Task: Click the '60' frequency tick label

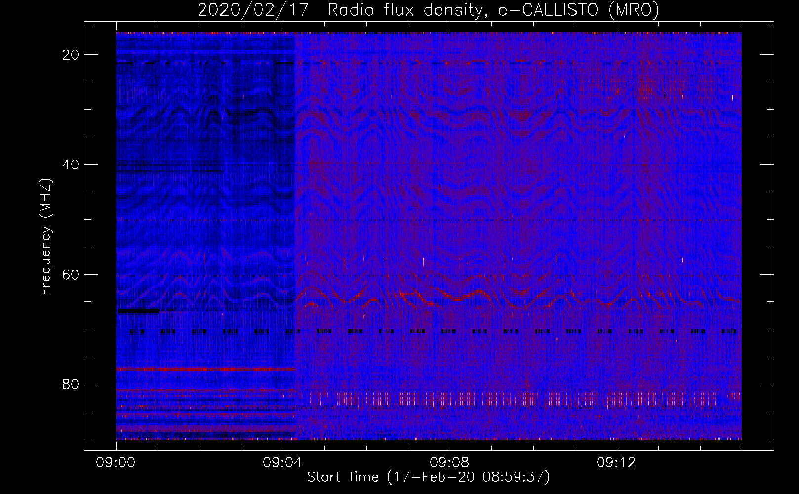Action: point(71,274)
